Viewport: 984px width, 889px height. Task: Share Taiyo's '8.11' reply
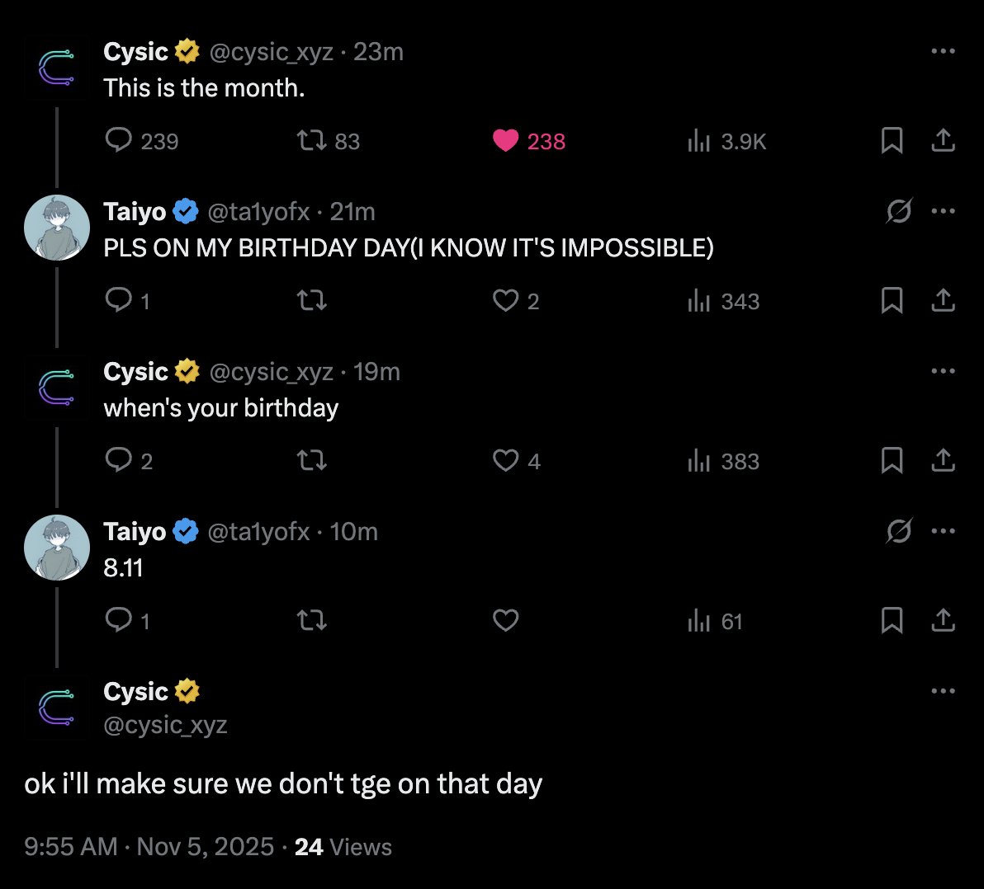click(943, 620)
